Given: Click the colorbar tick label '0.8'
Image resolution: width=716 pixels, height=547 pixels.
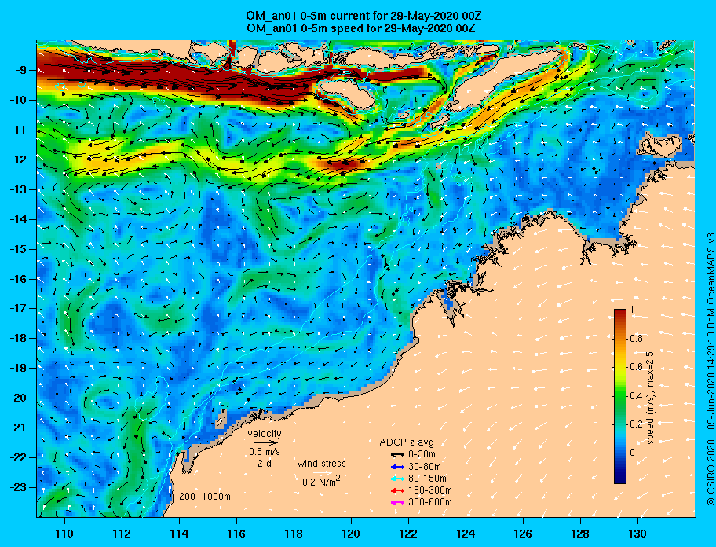Looking at the screenshot, I should coord(637,339).
